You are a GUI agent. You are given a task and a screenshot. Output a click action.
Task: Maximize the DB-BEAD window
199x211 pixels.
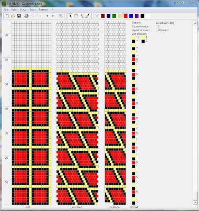pyautogui.click(x=183, y=3)
